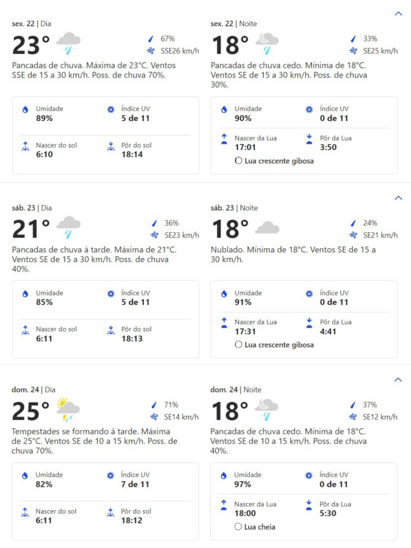This screenshot has height=548, width=411.
Task: Click the UV index icon for dom. 24 Dia
Action: coord(111,475)
